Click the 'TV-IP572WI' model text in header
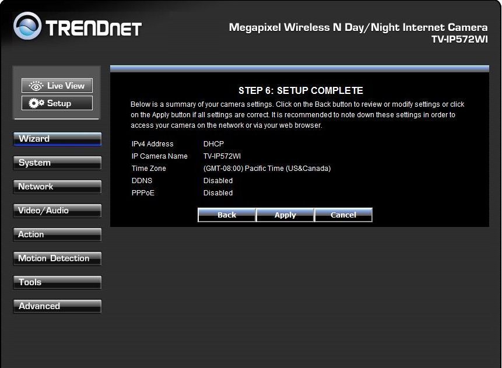Image resolution: width=502 pixels, height=368 pixels. pos(459,39)
